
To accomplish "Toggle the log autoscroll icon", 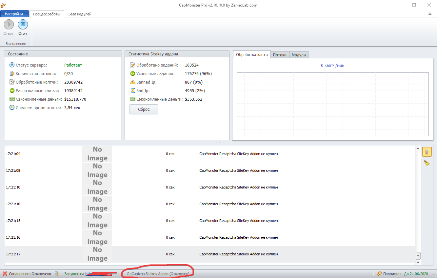I will 427,152.
